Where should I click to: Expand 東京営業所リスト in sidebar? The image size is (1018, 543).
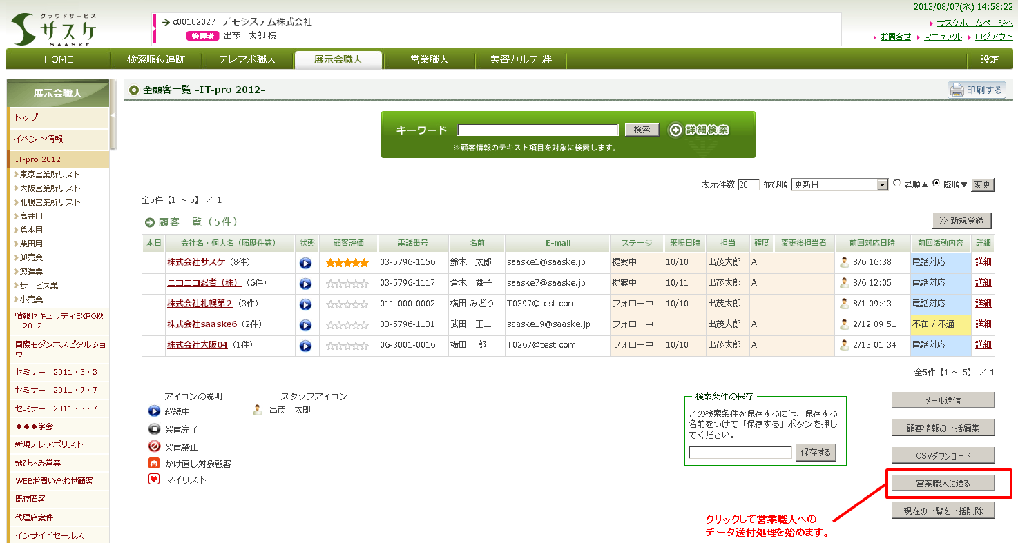coord(49,175)
